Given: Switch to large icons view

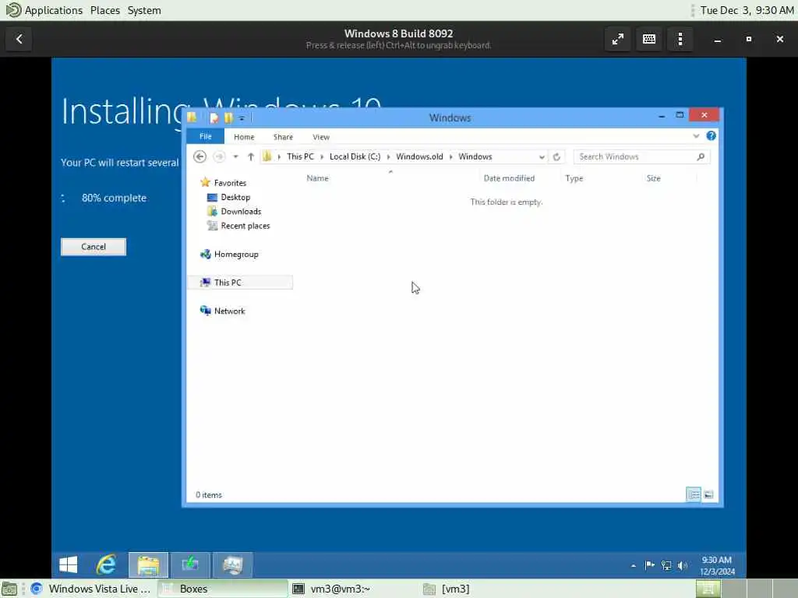Looking at the screenshot, I should tap(708, 494).
